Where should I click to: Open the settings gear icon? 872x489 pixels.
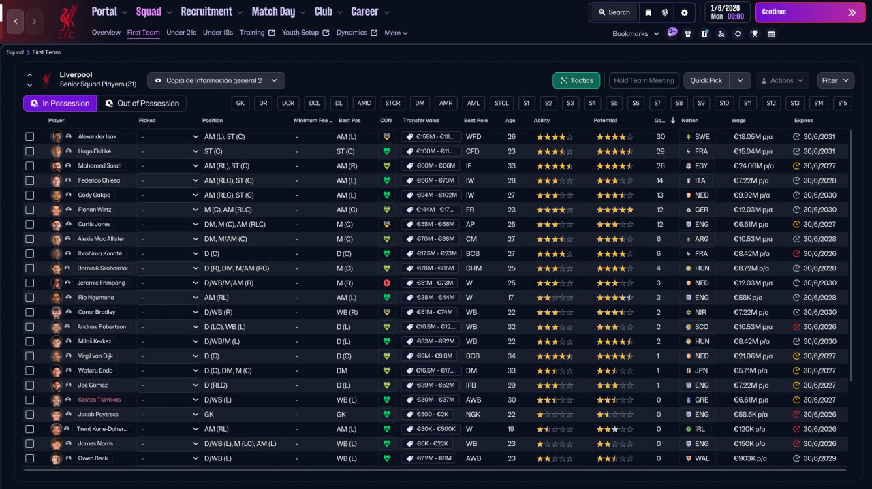point(684,12)
